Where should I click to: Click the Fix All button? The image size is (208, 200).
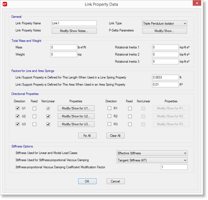click(87, 135)
